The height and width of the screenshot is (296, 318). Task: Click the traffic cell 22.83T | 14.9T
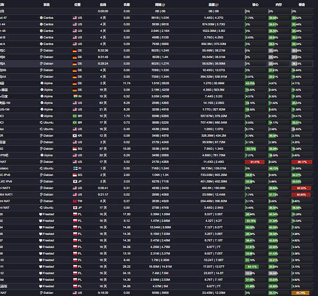coord(213,273)
